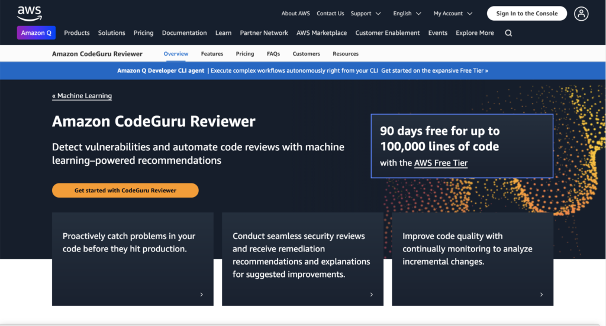Open the search magnifier icon
Screen dimensions: 606x326
pos(508,33)
